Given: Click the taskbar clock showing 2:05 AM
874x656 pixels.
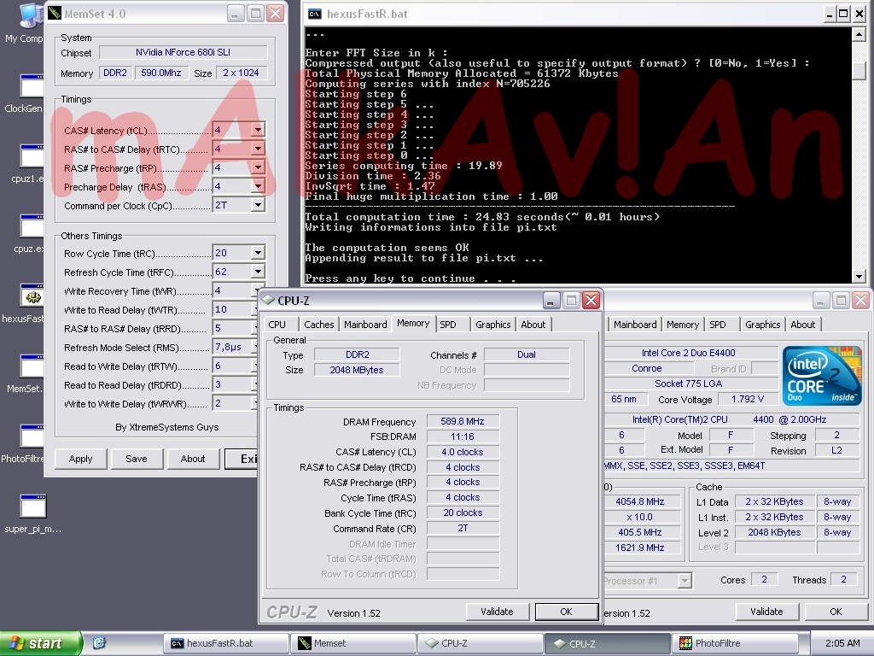Looking at the screenshot, I should pos(842,643).
